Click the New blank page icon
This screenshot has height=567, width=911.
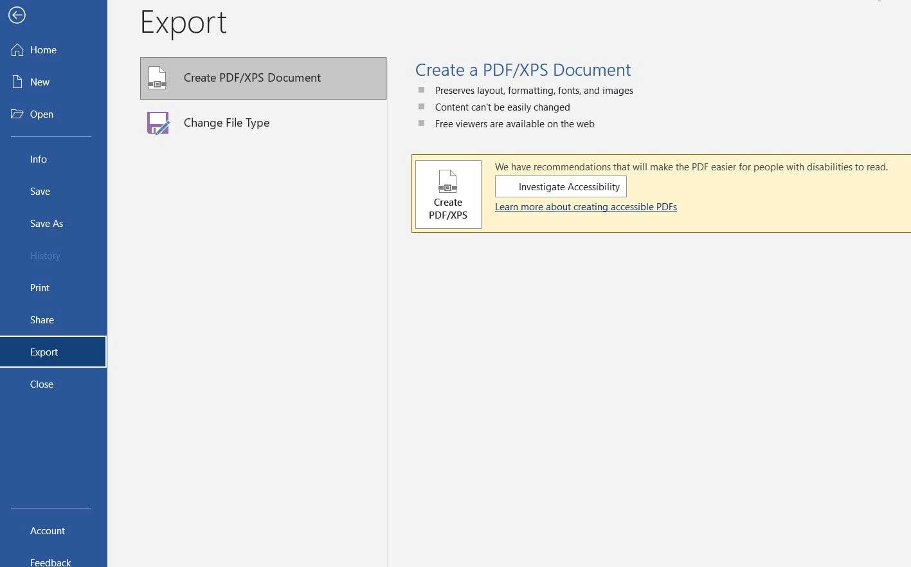point(17,82)
